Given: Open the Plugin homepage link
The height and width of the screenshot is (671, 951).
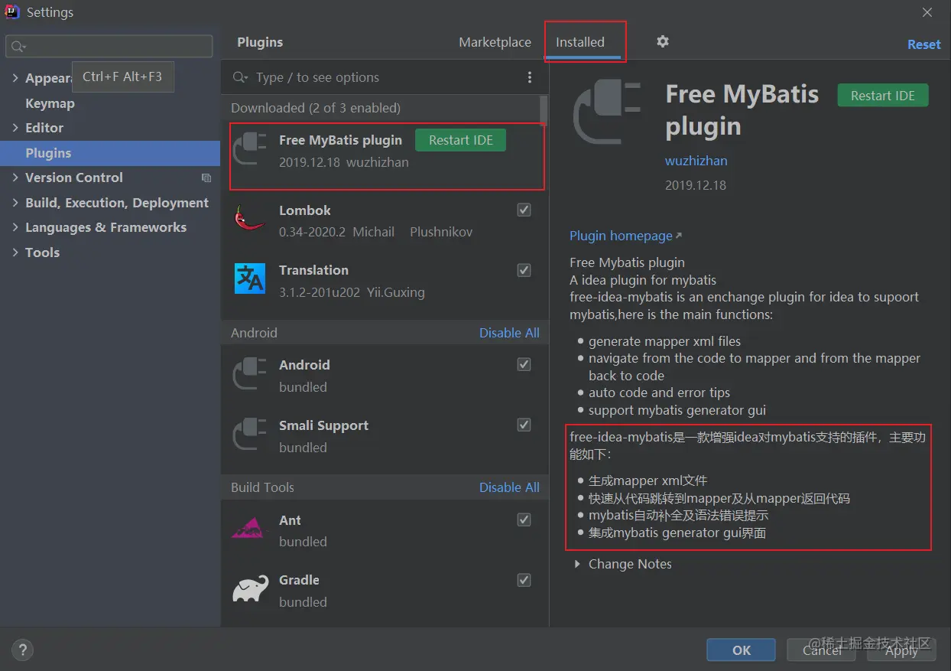Looking at the screenshot, I should tap(625, 236).
